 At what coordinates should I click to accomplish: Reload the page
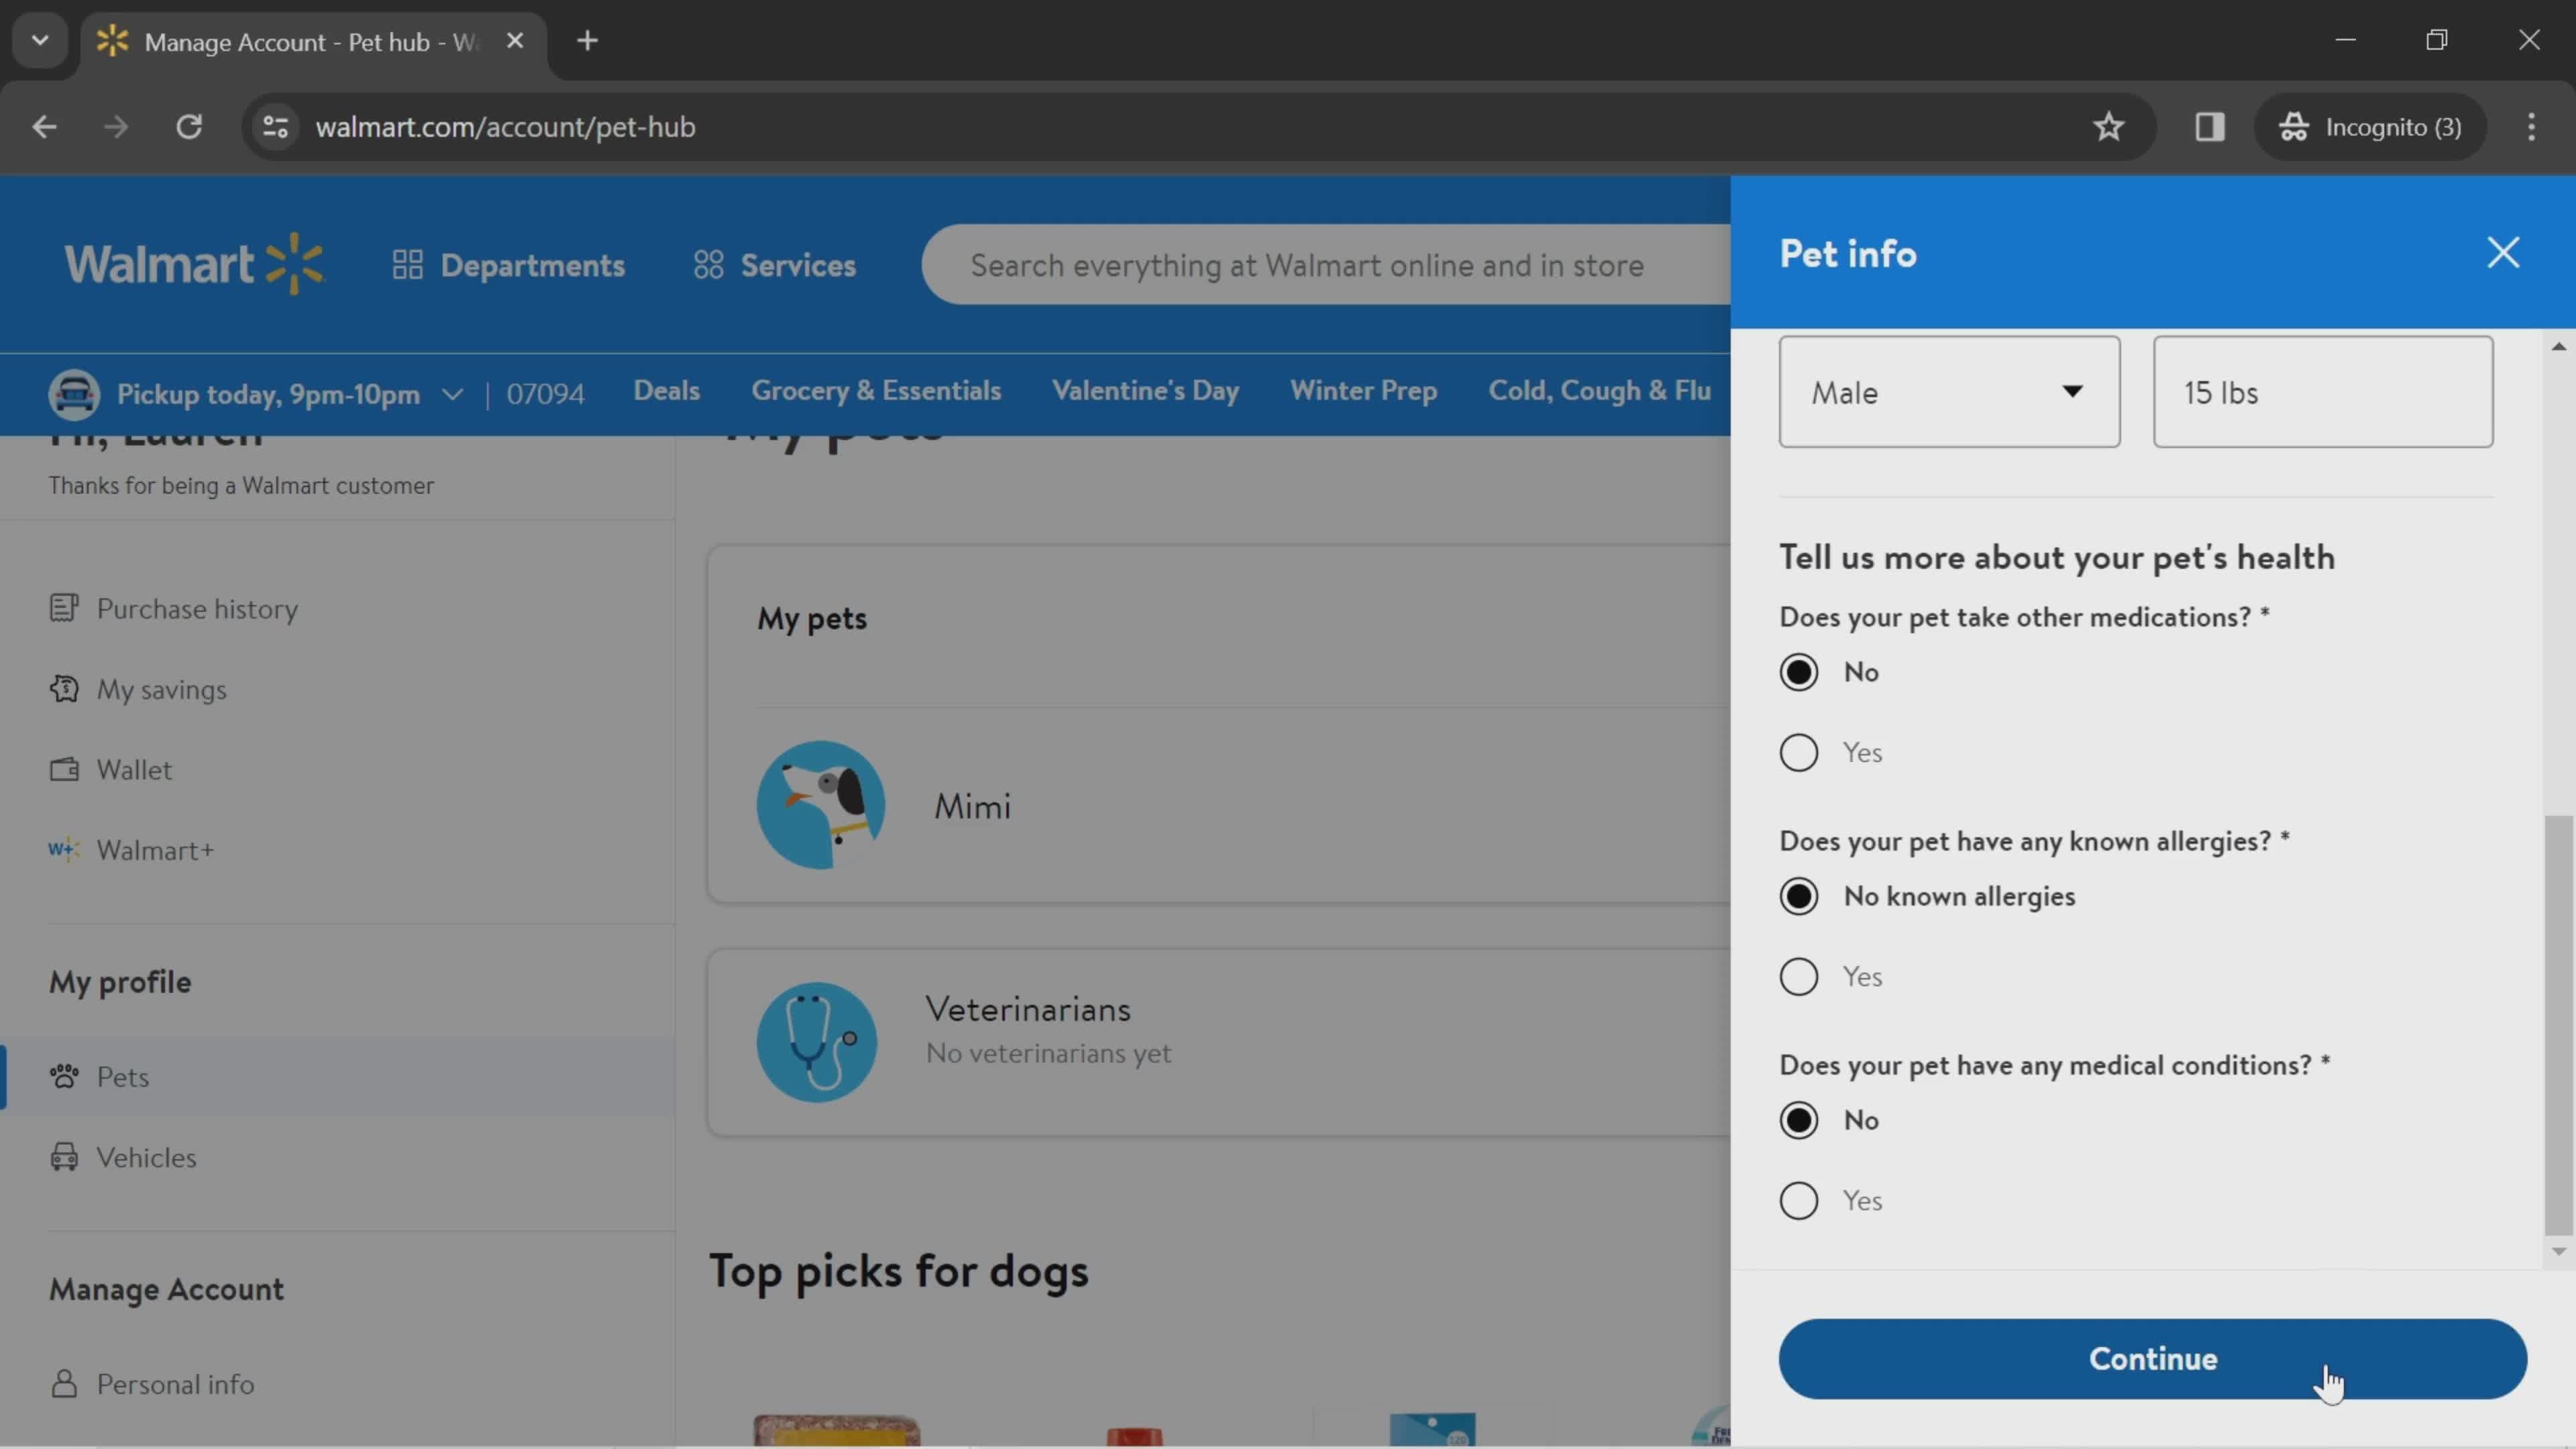click(x=189, y=127)
